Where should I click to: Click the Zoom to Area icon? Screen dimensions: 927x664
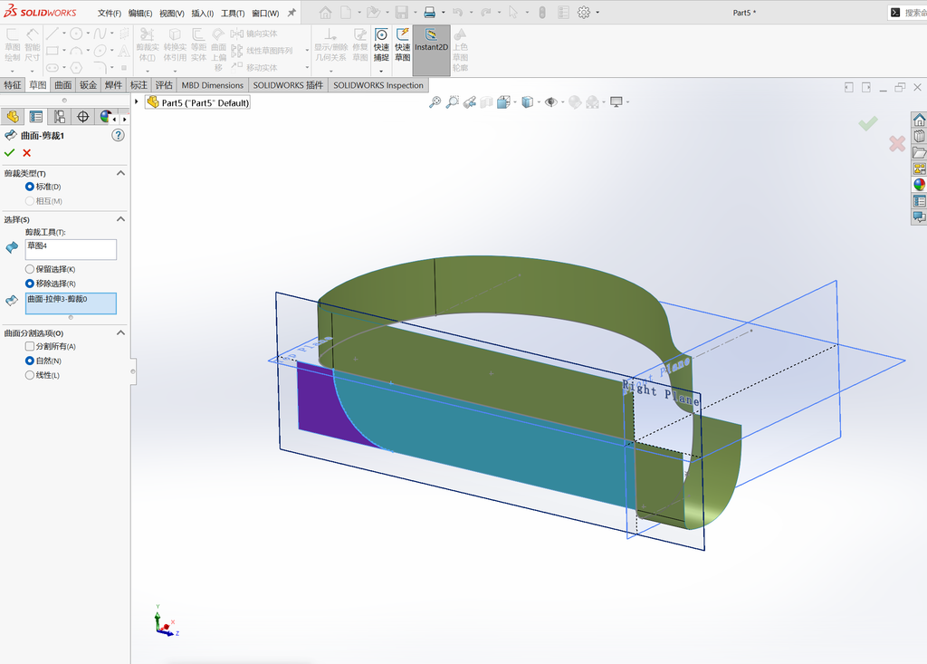coord(453,102)
